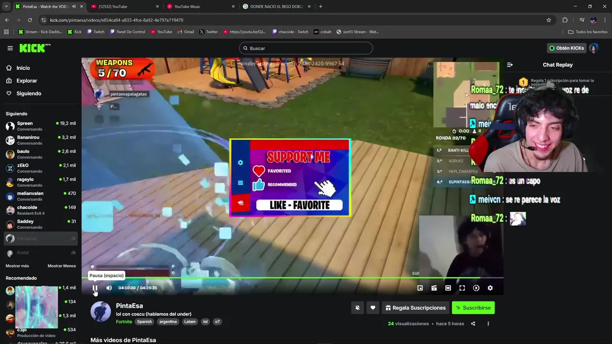Open the hamburger sidebar menu

pyautogui.click(x=10, y=48)
